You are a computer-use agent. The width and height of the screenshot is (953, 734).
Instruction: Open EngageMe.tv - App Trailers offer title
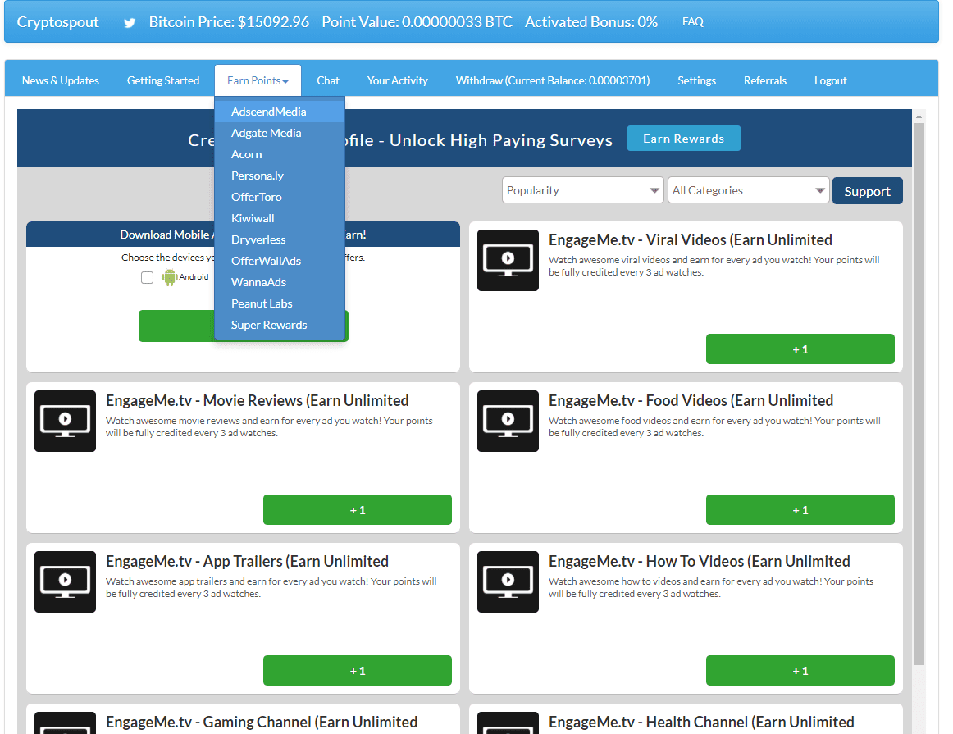point(248,562)
